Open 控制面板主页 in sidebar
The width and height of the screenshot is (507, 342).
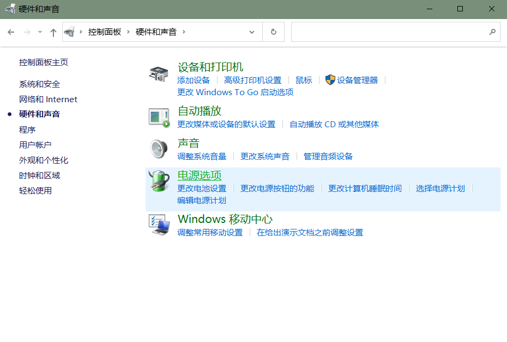pyautogui.click(x=44, y=62)
